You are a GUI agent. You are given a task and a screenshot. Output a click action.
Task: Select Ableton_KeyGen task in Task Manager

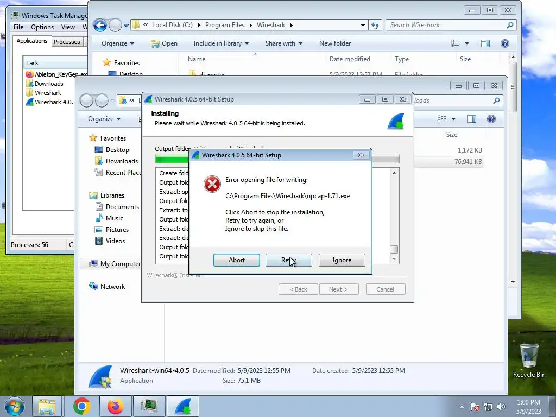[x=56, y=74]
